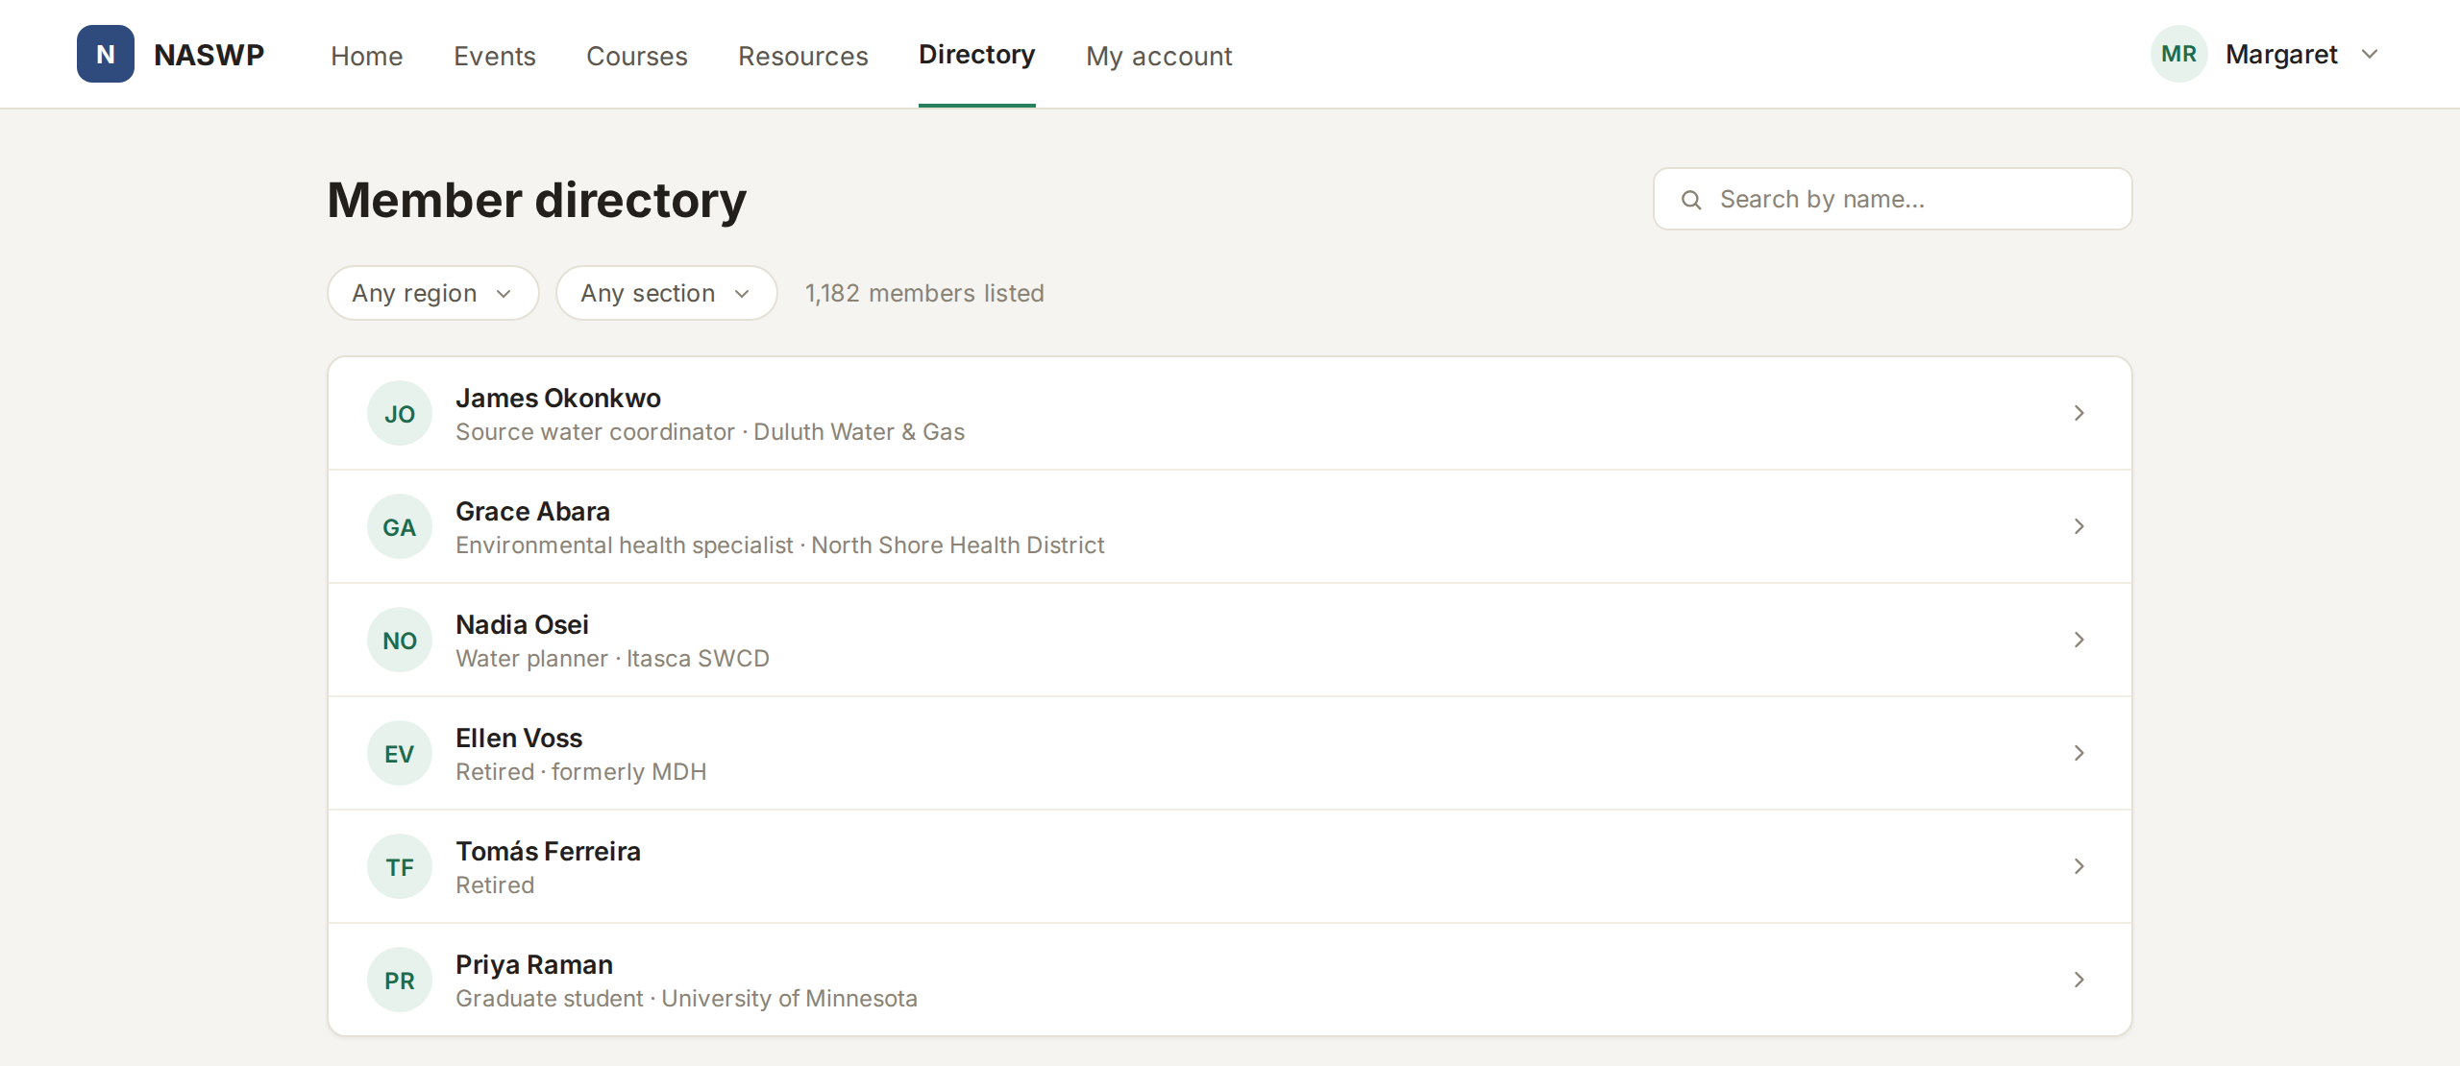Image resolution: width=2460 pixels, height=1066 pixels.
Task: Open Ellen Voss's profile name
Action: 519,738
